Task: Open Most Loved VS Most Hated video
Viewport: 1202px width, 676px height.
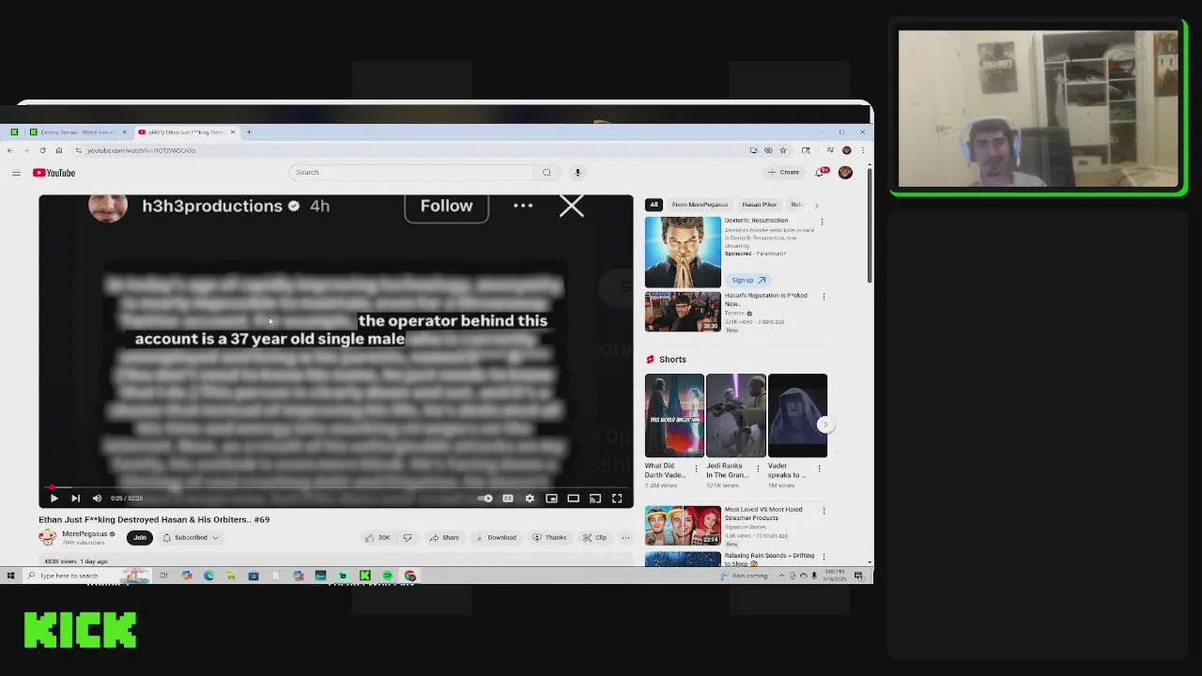Action: click(683, 526)
